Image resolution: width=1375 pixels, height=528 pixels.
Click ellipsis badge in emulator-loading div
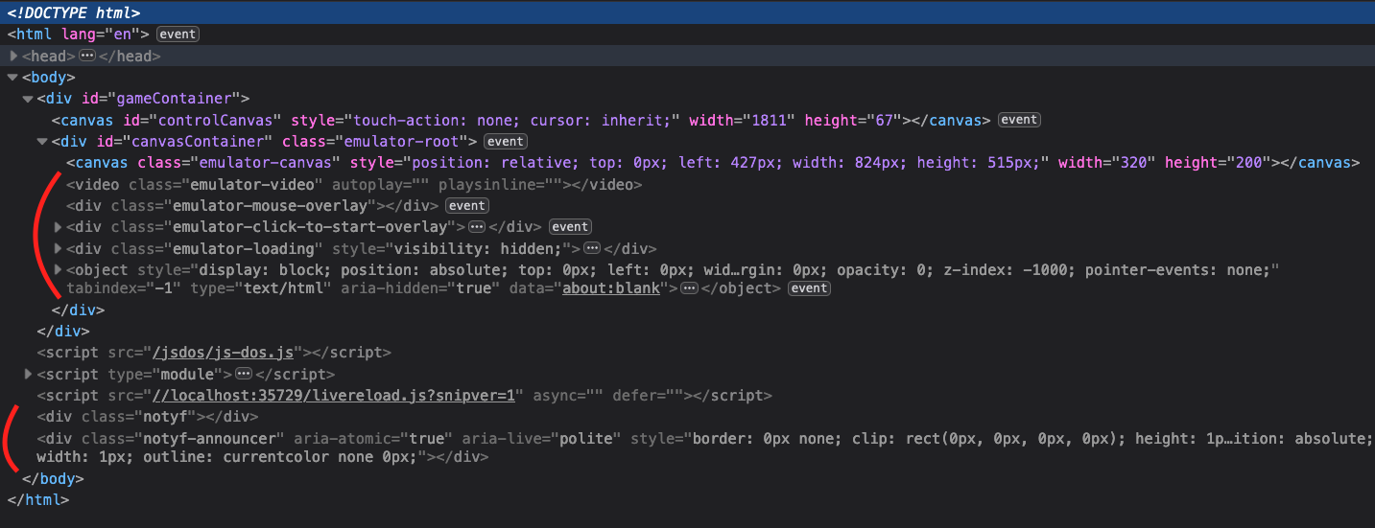[592, 248]
